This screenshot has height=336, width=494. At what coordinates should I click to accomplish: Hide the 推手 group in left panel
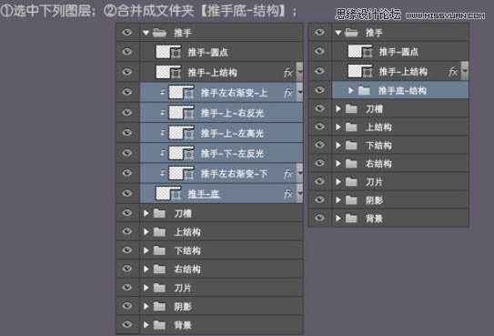click(x=127, y=32)
